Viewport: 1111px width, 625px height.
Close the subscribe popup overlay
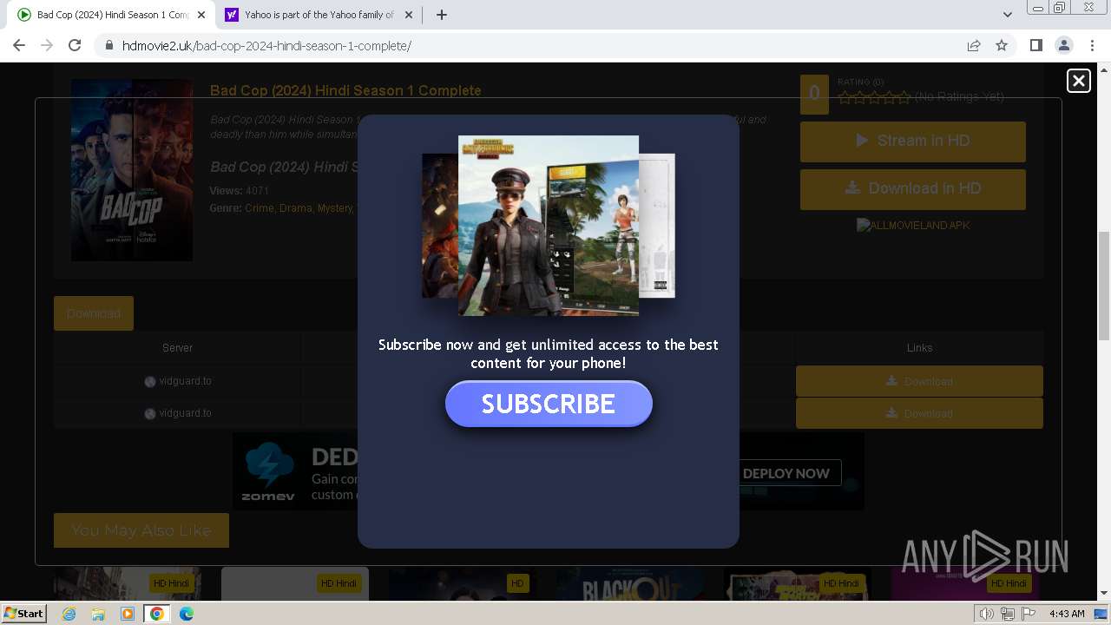(1078, 81)
